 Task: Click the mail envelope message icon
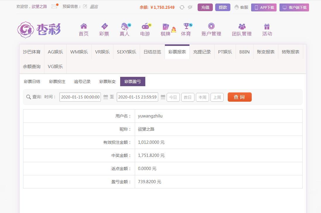(x=54, y=6)
